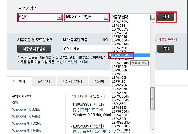
Task: Select LBP6650dn in the list
Action: (131, 96)
